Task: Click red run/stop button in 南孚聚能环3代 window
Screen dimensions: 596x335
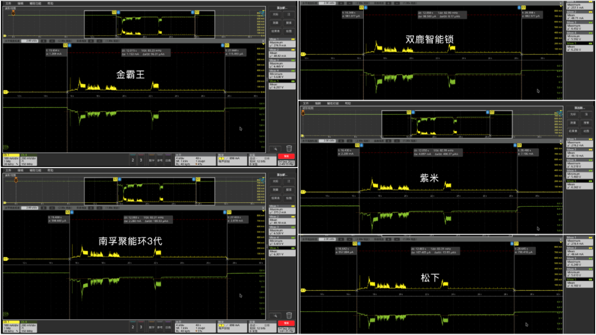Action: coord(286,323)
